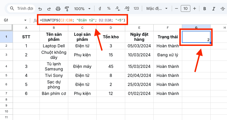This screenshot has width=227, height=120.
Task: Click the Ngày đặt hàng header cell
Action: click(x=139, y=37)
